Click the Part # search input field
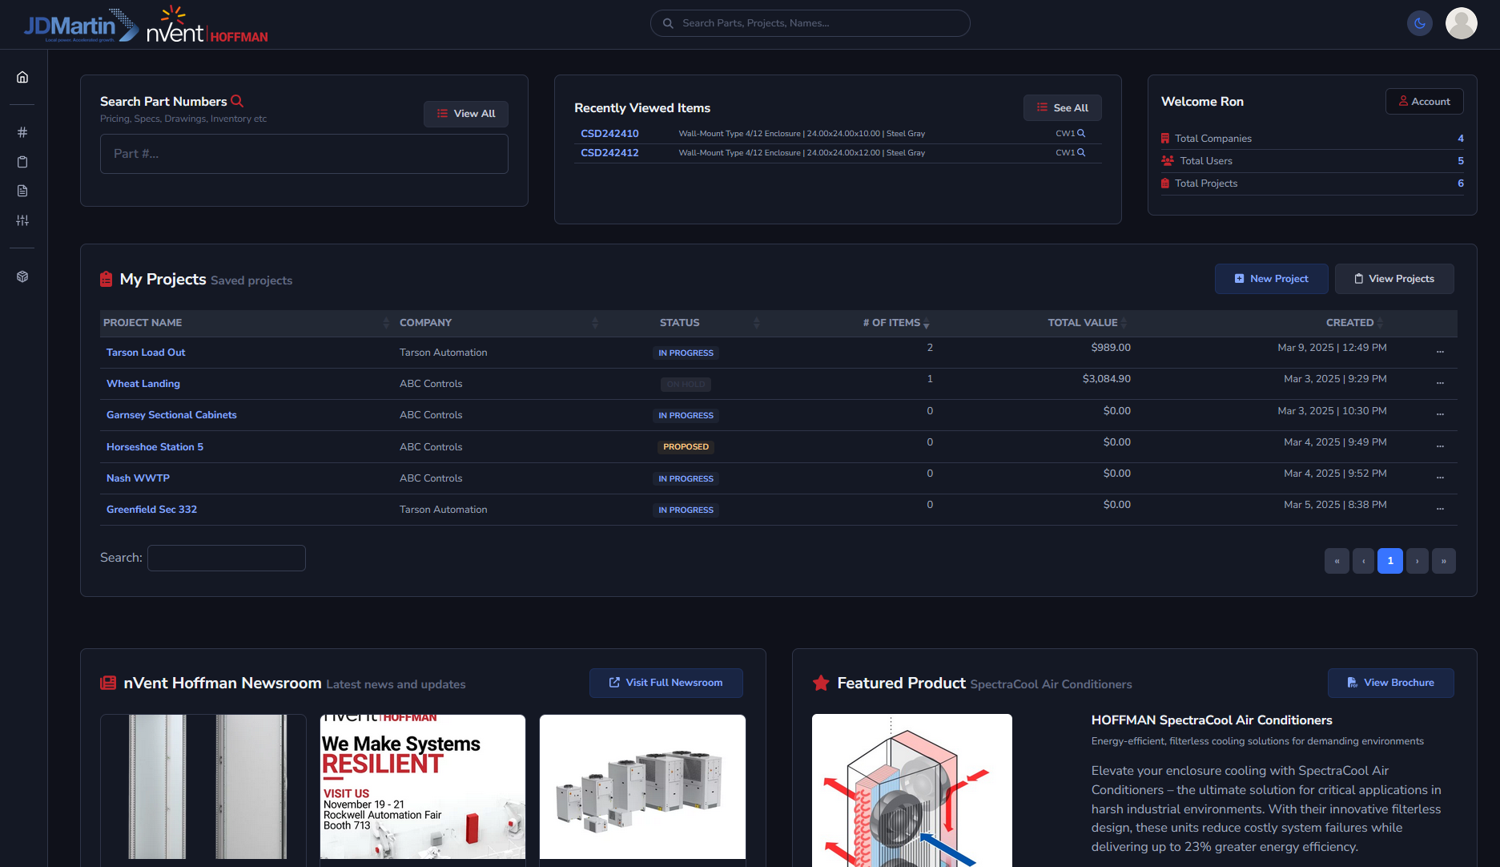The width and height of the screenshot is (1500, 867). (304, 154)
